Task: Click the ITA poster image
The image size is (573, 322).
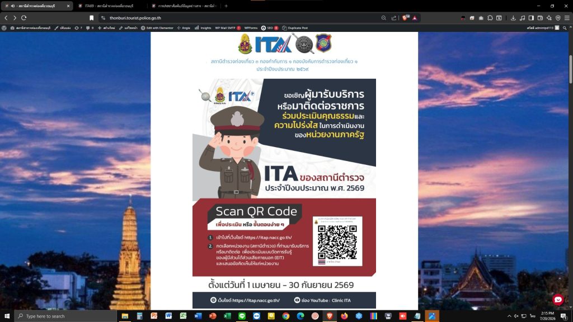Action: pos(284,193)
